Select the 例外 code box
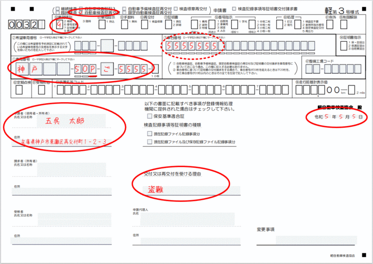Screen dimensions: 373x264 click(330, 24)
